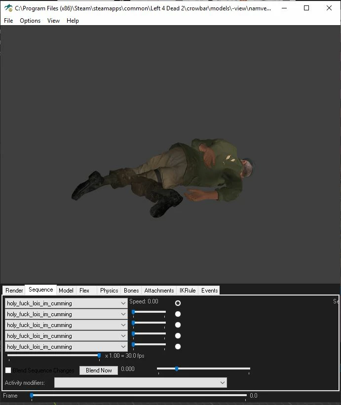Minimize the model viewer window
This screenshot has width=341, height=405.
click(x=284, y=8)
